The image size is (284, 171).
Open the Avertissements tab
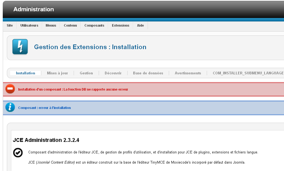click(188, 73)
